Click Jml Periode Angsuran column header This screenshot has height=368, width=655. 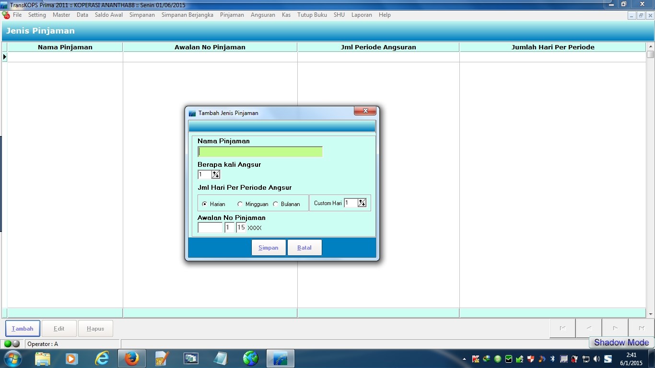[x=378, y=47]
